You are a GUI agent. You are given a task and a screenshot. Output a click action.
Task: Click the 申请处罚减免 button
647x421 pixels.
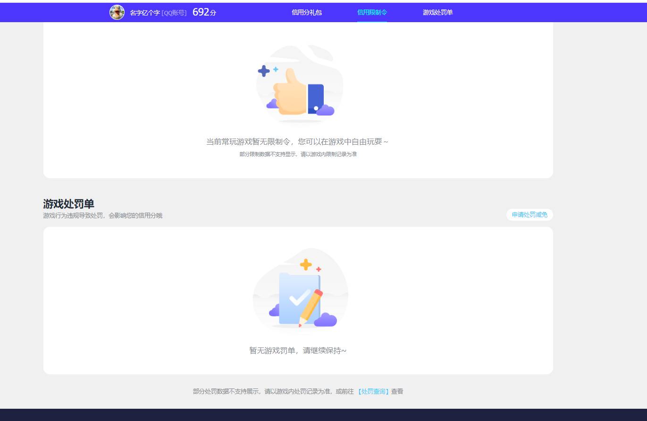[x=529, y=215]
